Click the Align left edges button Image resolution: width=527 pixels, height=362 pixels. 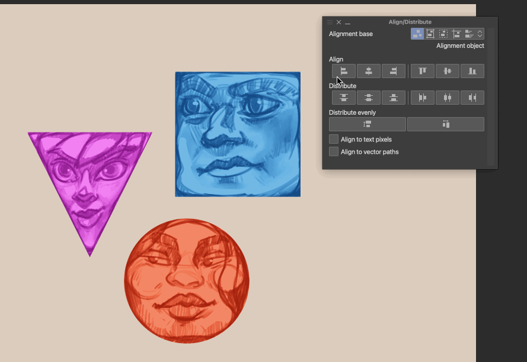point(343,71)
